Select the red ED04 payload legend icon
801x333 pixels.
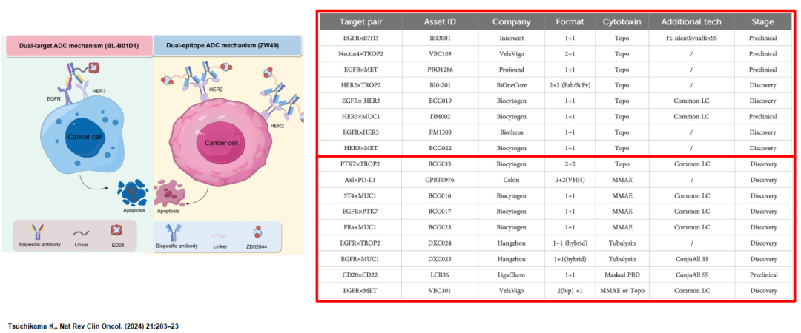click(x=116, y=231)
